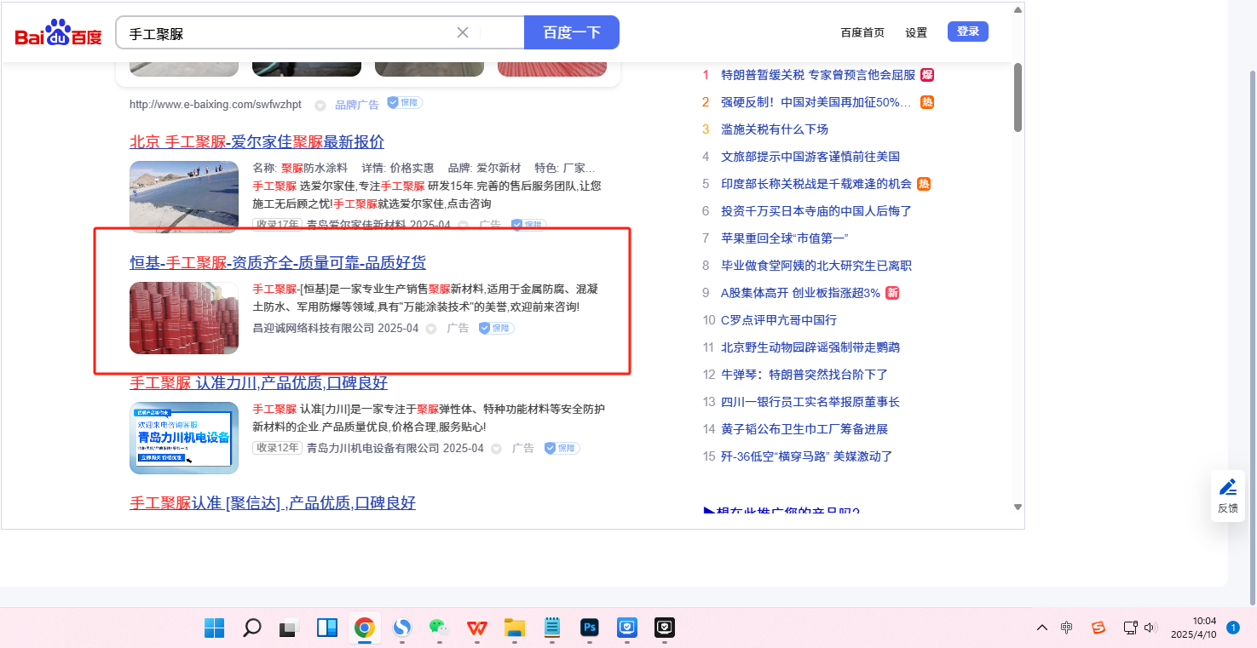Expand dropdown arrow after 昌迎诚网络科技有限公司
The image size is (1257, 648).
[x=431, y=329]
